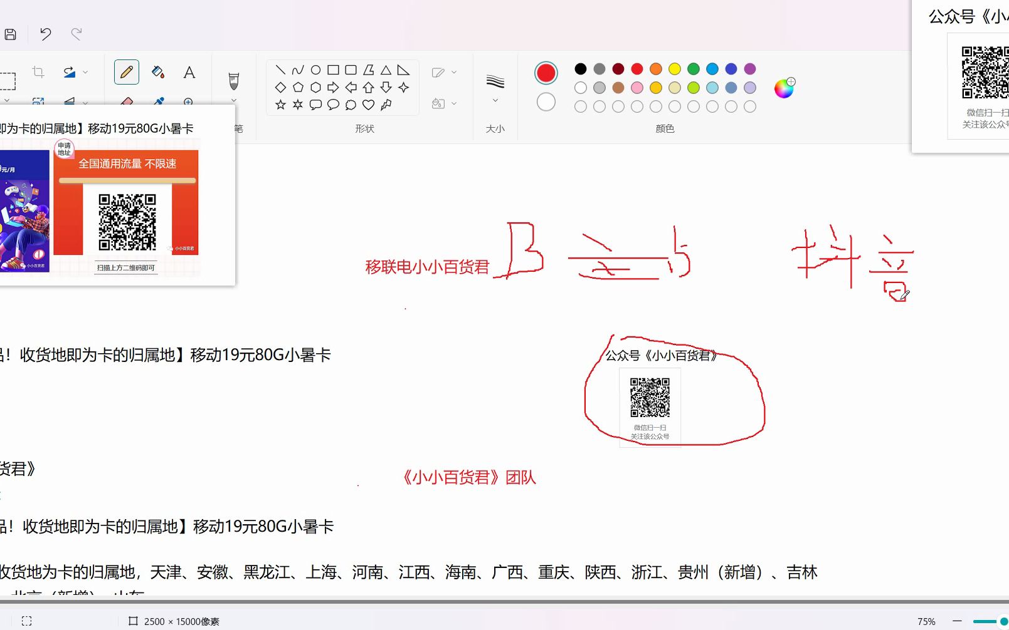The height and width of the screenshot is (630, 1009).
Task: Select the Fill with color tool
Action: coord(157,72)
